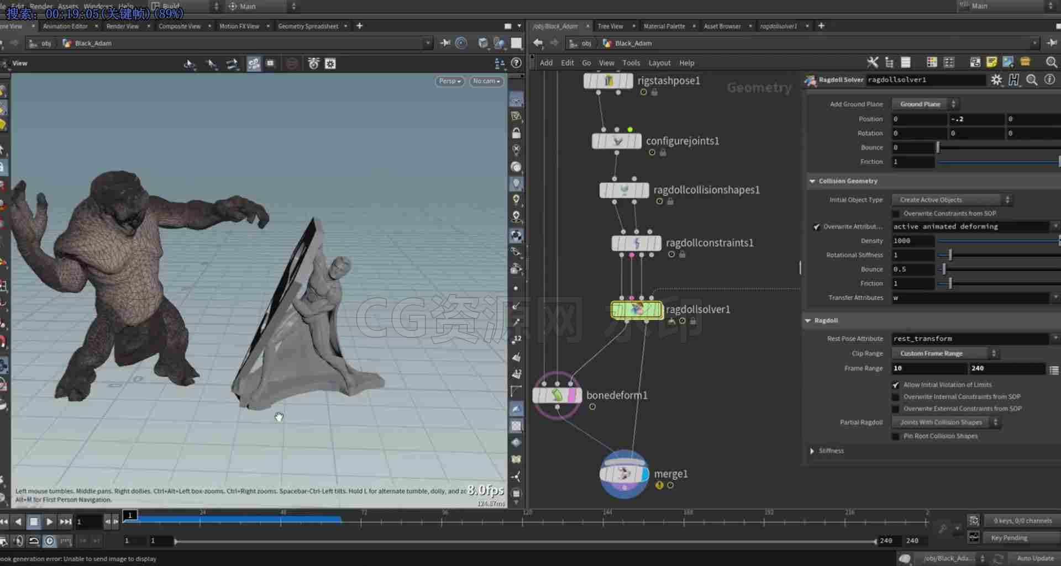Open the Tools menu in network editor
Screen dimensions: 1061x566
631,63
